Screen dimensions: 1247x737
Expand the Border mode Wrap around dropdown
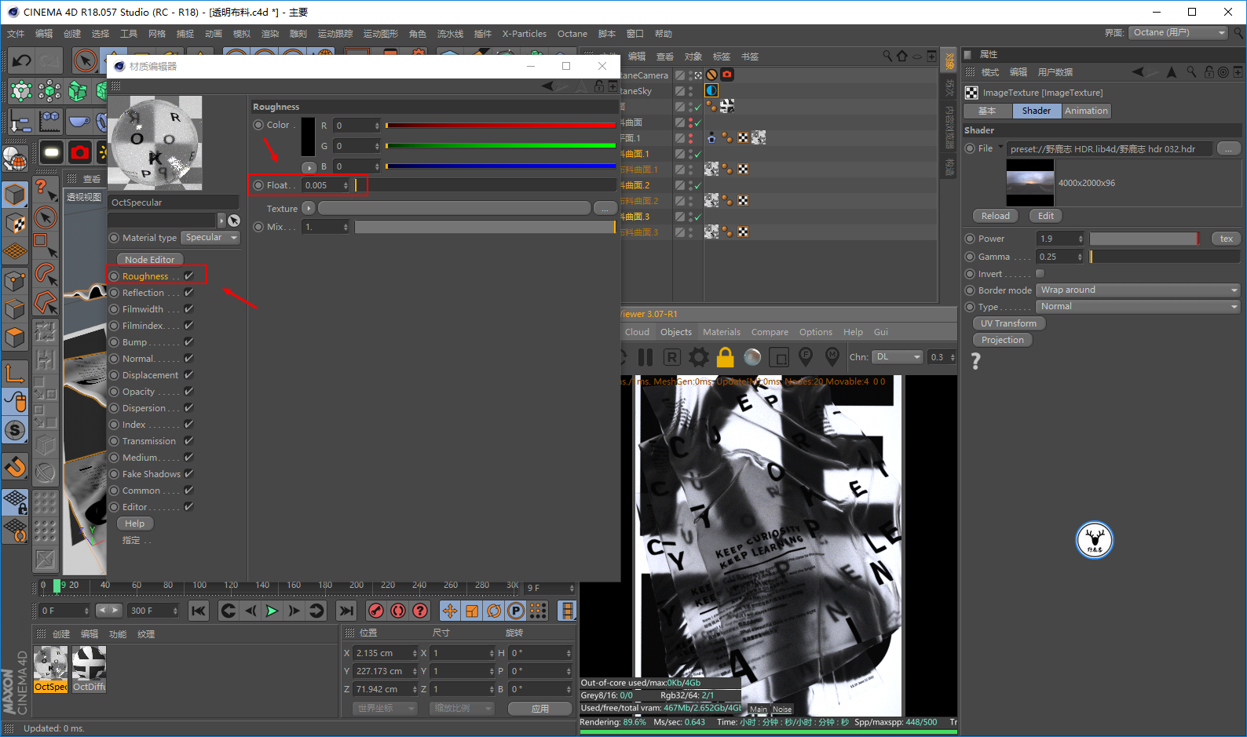click(x=1138, y=290)
